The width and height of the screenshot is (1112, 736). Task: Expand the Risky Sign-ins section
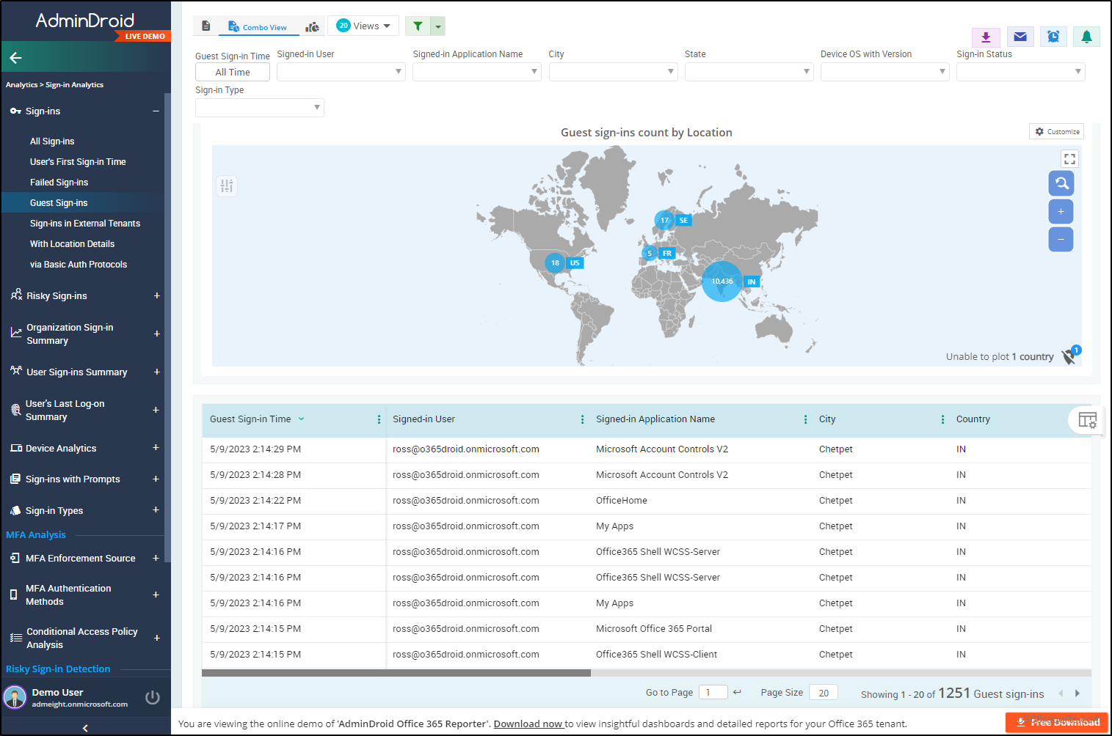click(156, 295)
